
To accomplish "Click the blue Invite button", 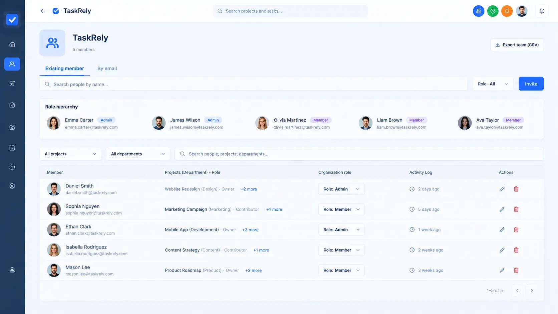I will click(531, 84).
